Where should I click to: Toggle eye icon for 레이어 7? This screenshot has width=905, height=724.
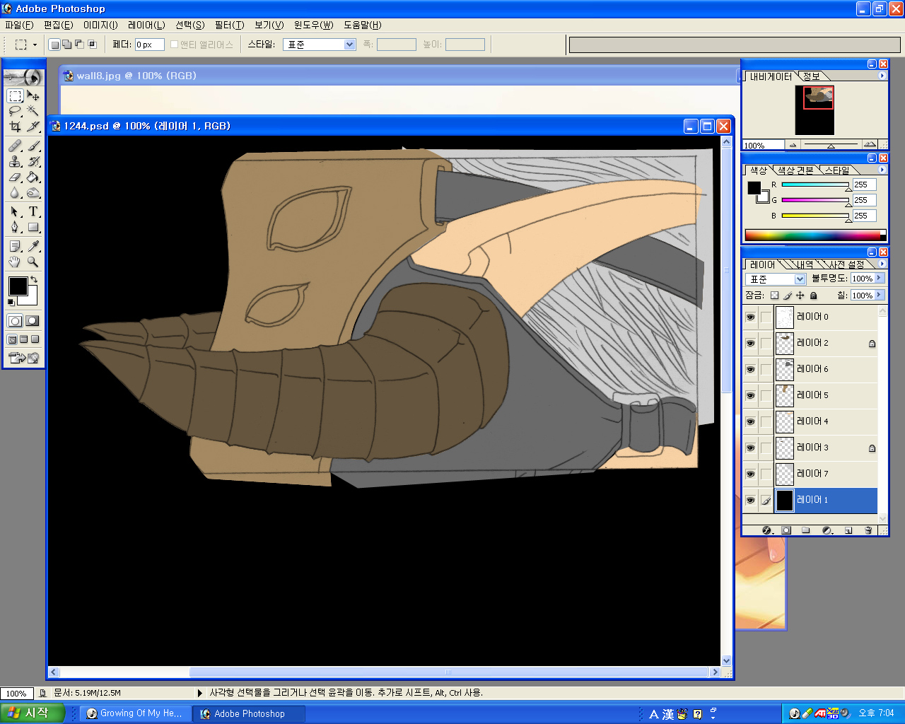[x=750, y=474]
